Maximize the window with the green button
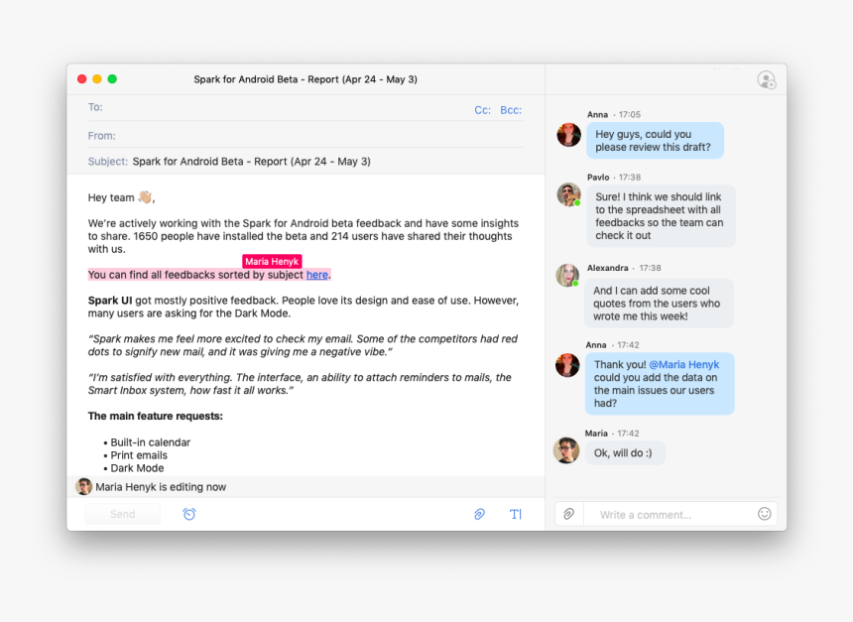 click(x=112, y=79)
